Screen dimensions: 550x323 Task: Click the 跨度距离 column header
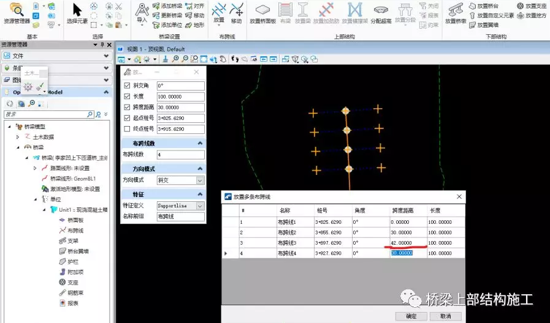coord(408,210)
